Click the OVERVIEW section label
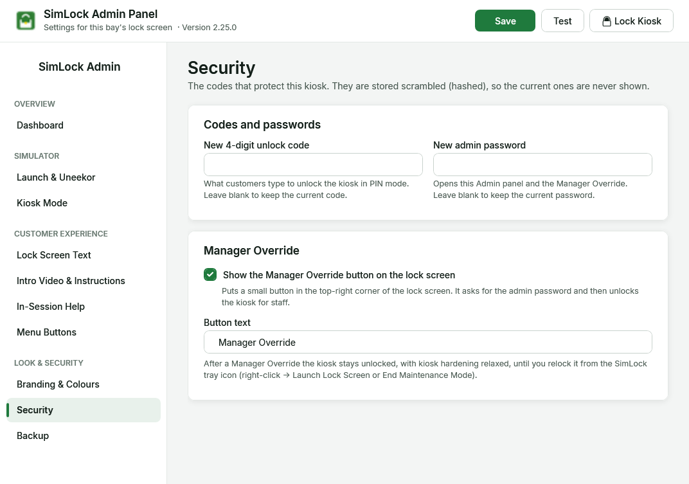 pos(35,104)
